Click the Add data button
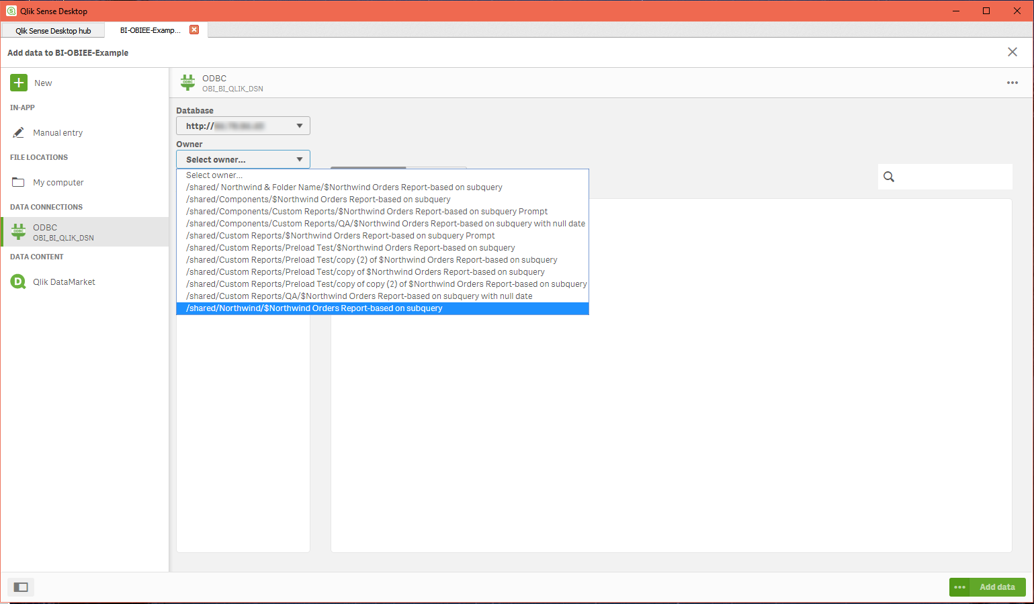The width and height of the screenshot is (1034, 604). [x=997, y=587]
